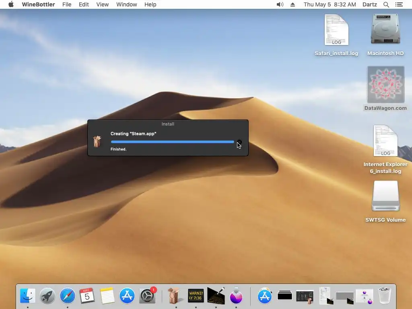
Task: Click the eject icon in menu bar
Action: point(293,4)
